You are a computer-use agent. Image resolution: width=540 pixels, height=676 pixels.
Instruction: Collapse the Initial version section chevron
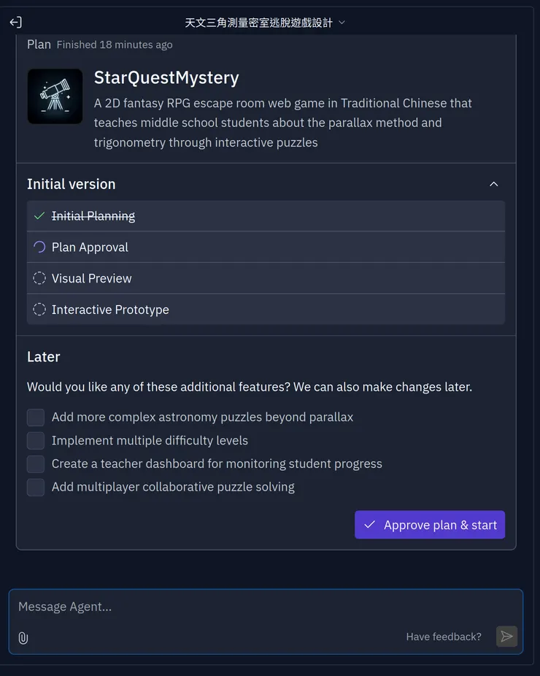(494, 184)
